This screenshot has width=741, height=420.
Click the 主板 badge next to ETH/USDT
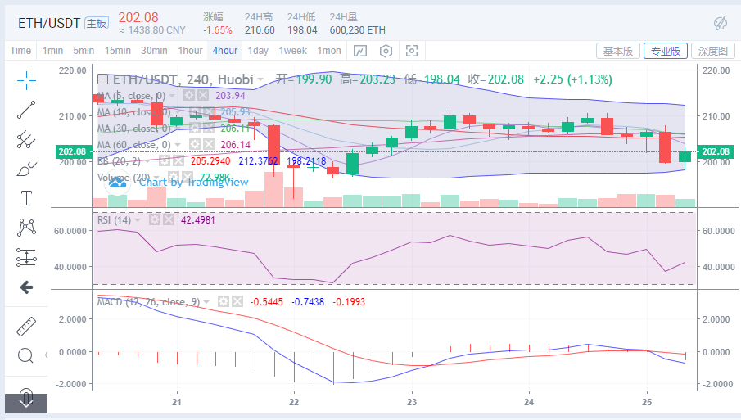(97, 23)
